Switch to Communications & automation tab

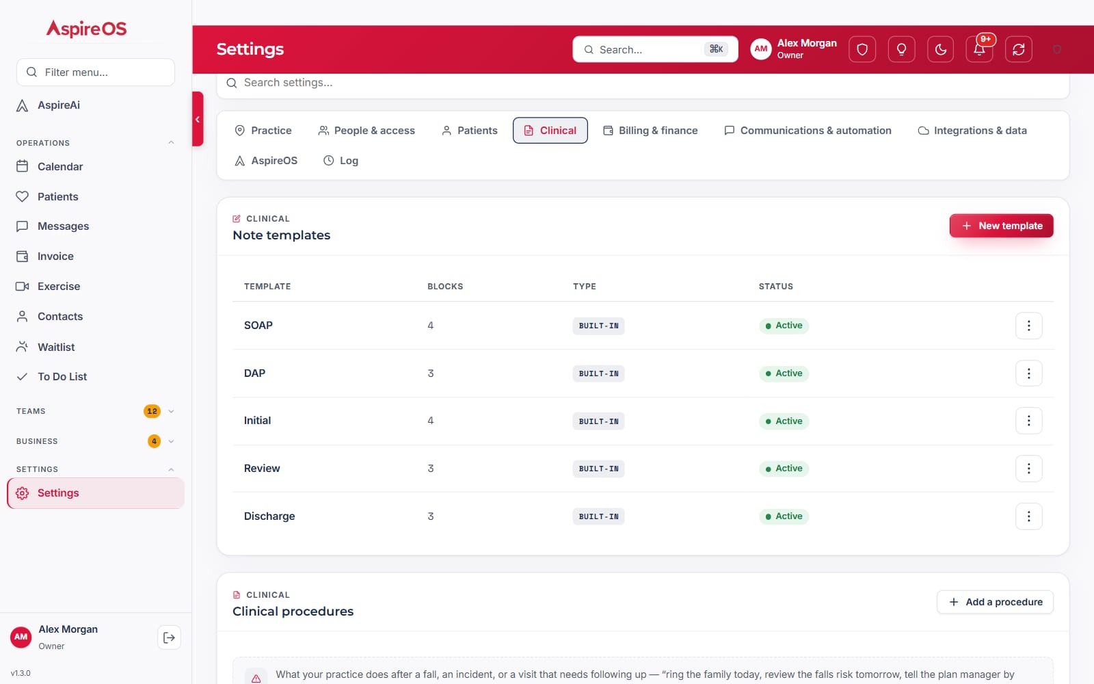[808, 131]
